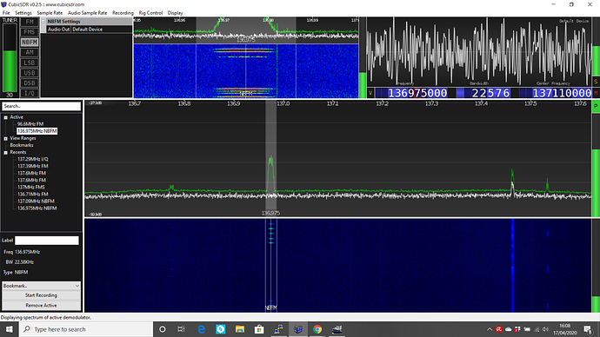The image size is (600, 337).
Task: Adjust the squelch level bar beside the scope
Action: coord(363,57)
